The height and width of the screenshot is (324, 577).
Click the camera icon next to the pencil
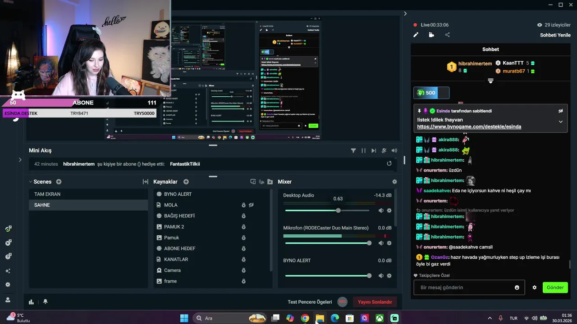[431, 35]
